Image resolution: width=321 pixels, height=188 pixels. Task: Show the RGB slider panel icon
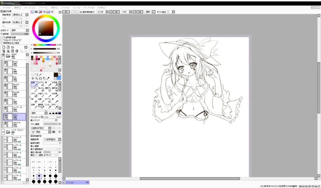coord(36,12)
